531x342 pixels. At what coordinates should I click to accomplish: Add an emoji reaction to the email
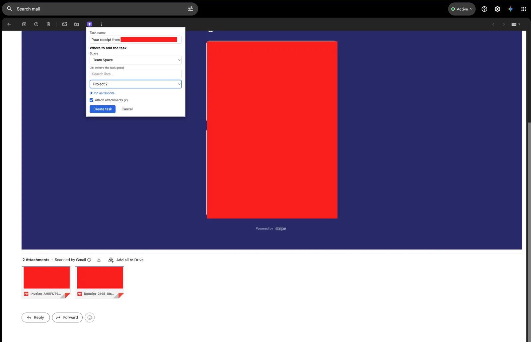[x=90, y=318]
